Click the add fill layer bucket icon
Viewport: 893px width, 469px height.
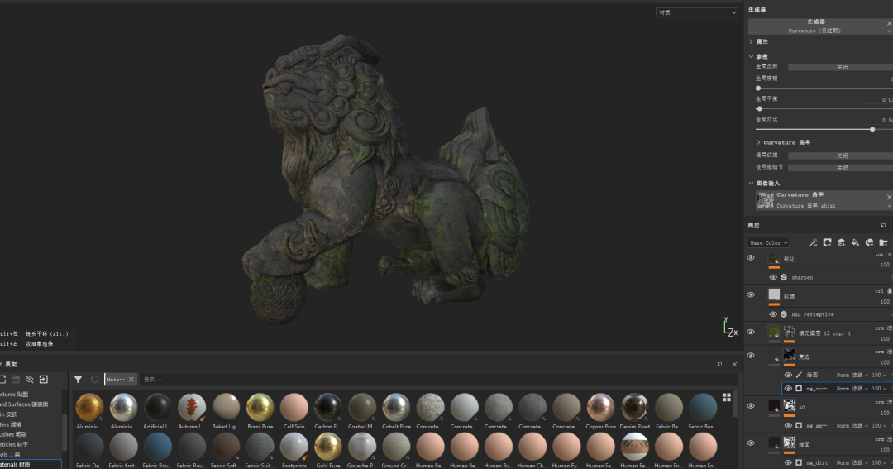[855, 242]
